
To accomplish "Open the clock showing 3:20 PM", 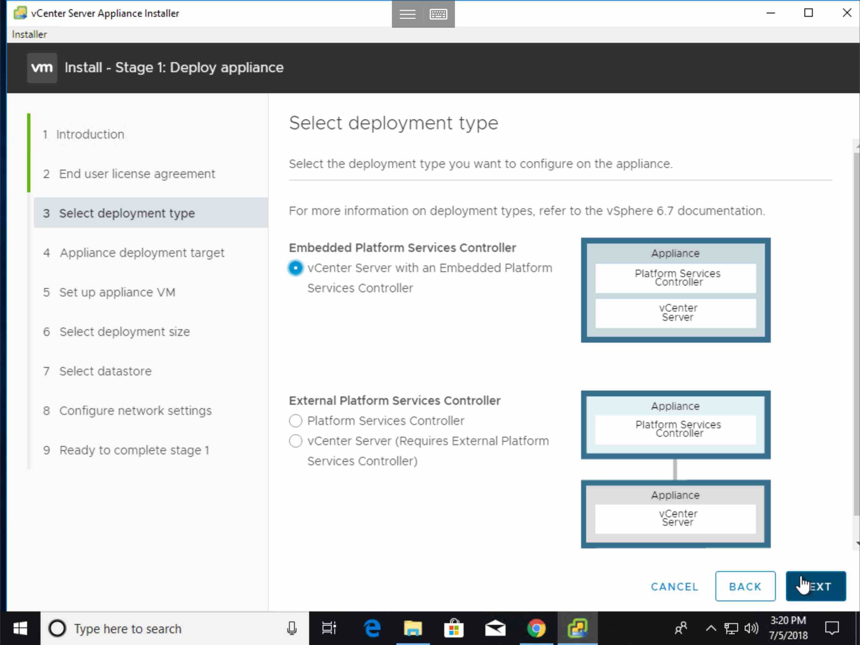I will 788,628.
